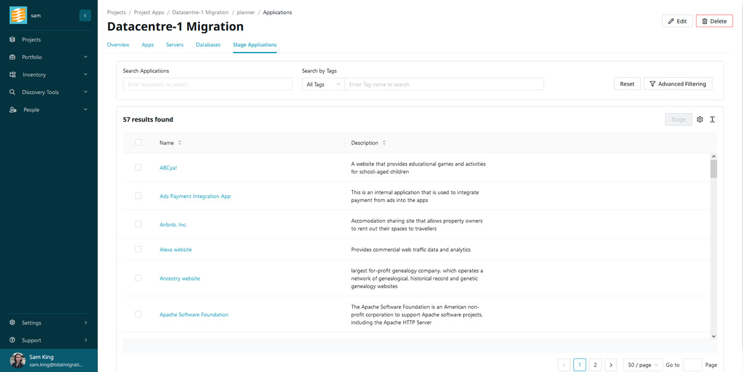Viewport: 743px width, 372px height.
Task: Switch to the Overview tab
Action: click(x=118, y=44)
